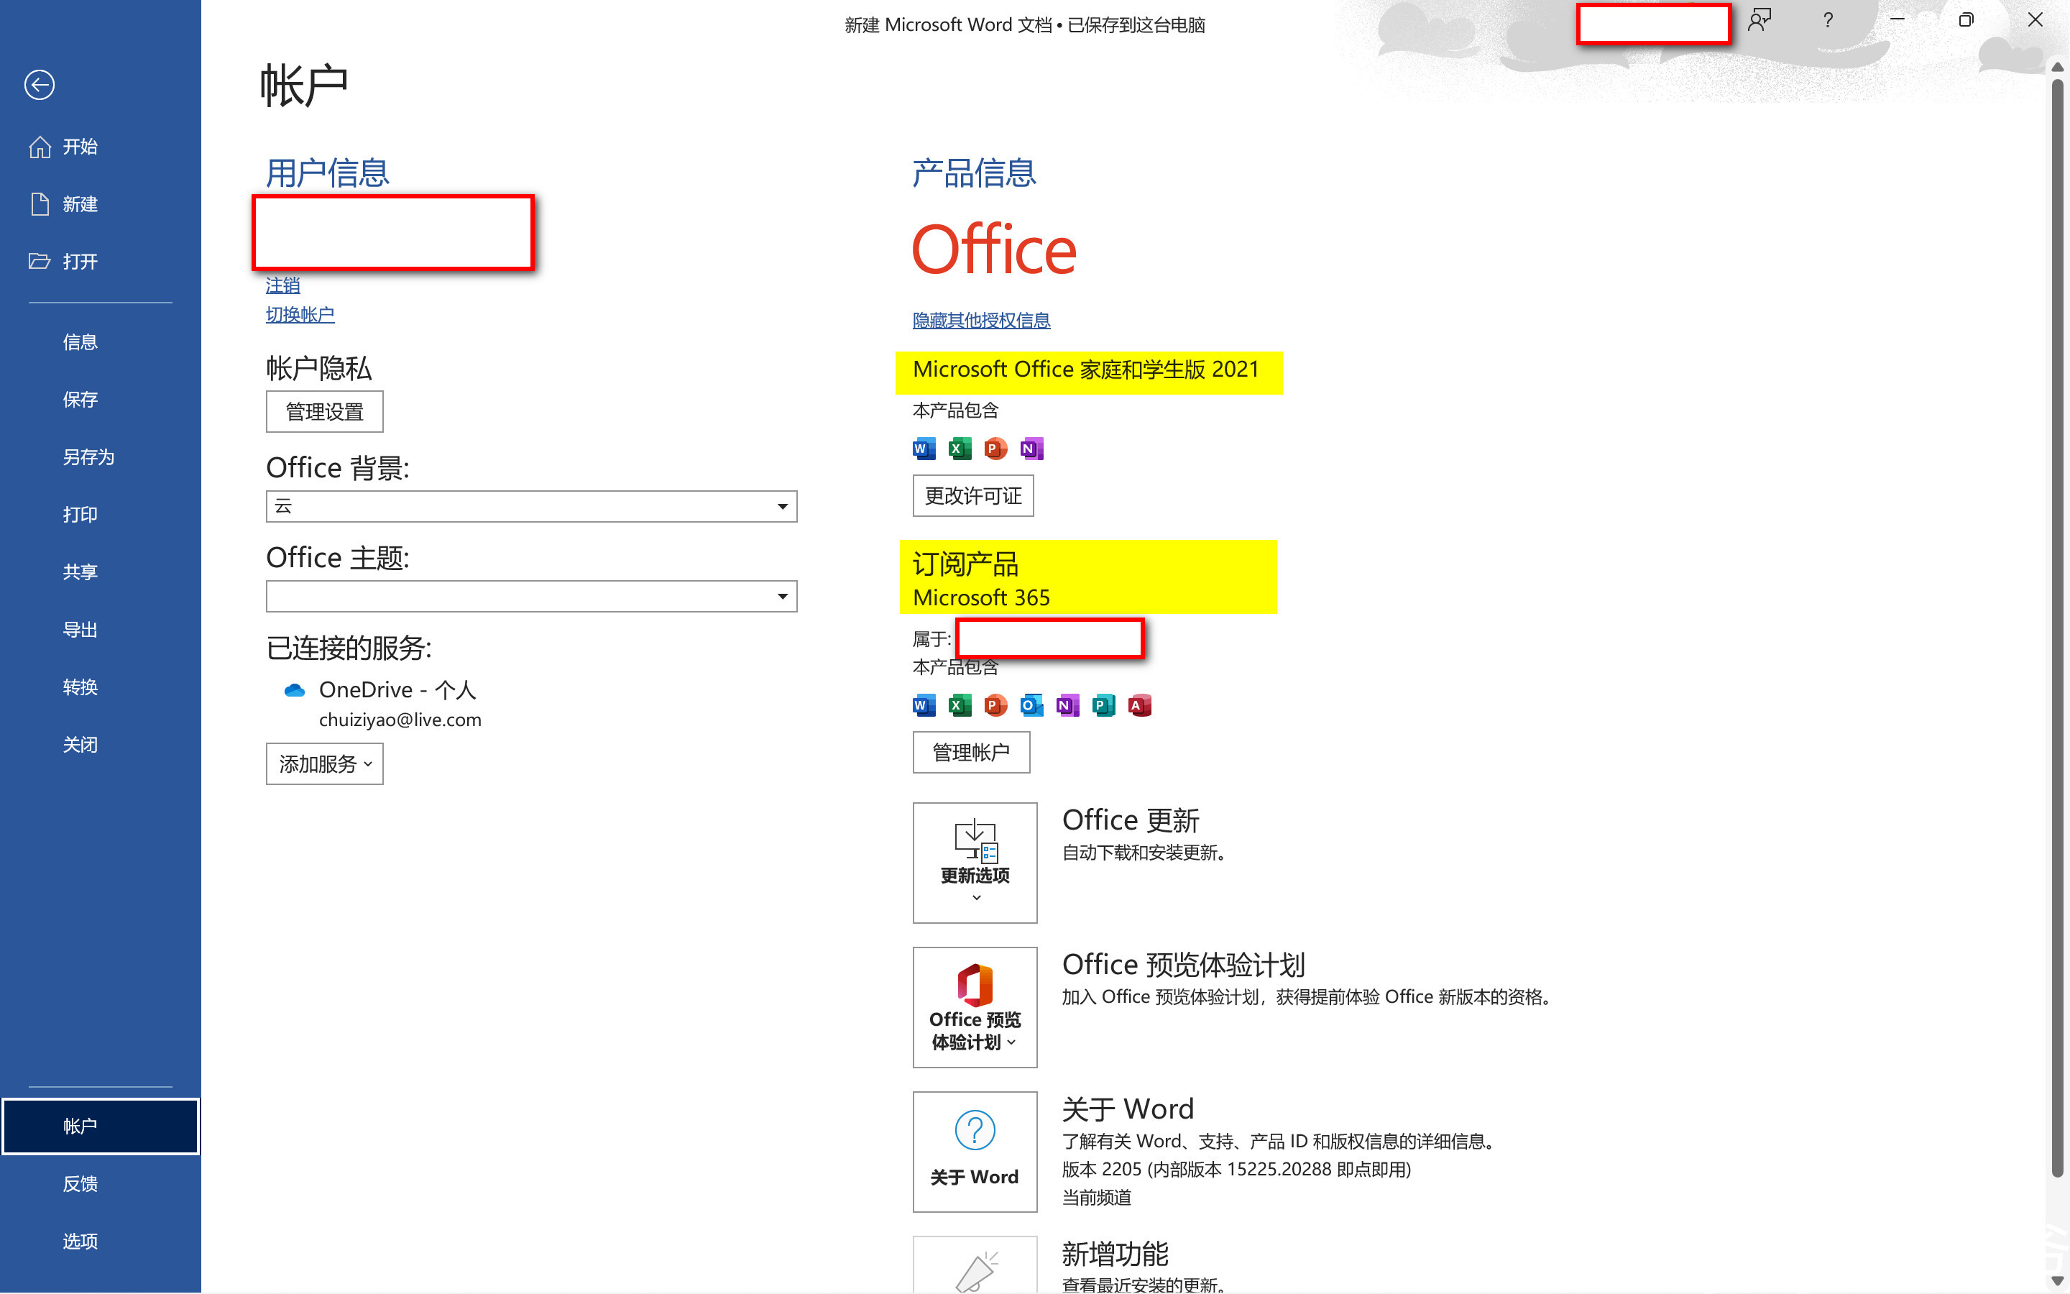Click the 注销 sign-out link
The height and width of the screenshot is (1294, 2070).
(x=282, y=285)
